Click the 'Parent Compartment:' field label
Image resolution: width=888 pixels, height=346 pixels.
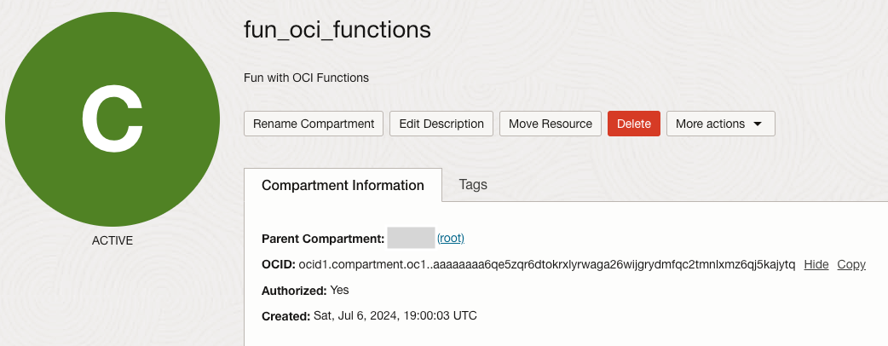pos(323,239)
